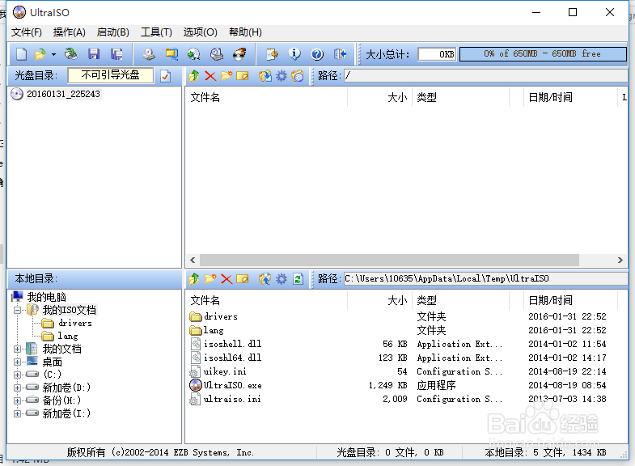Click the Compress ISO icon
This screenshot has height=466, width=635.
171,54
